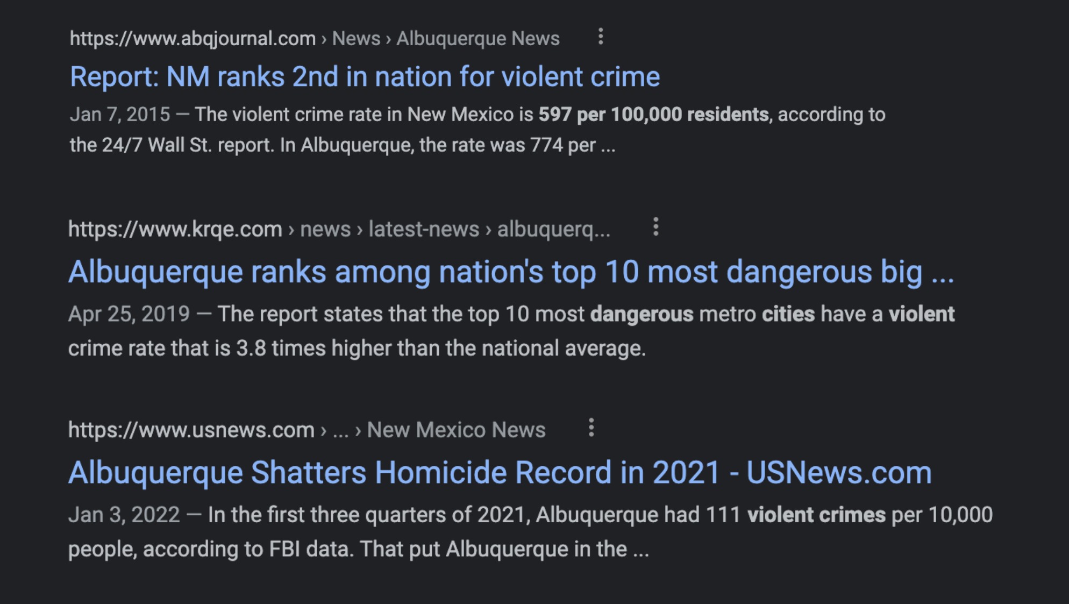Screen dimensions: 1069x604
Task: Click the "Jan 7, 2015" result date
Action: pyautogui.click(x=120, y=115)
